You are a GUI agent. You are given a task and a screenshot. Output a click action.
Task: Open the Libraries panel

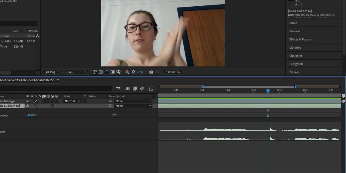295,47
